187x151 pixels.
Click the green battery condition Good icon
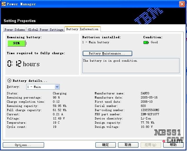146,42
